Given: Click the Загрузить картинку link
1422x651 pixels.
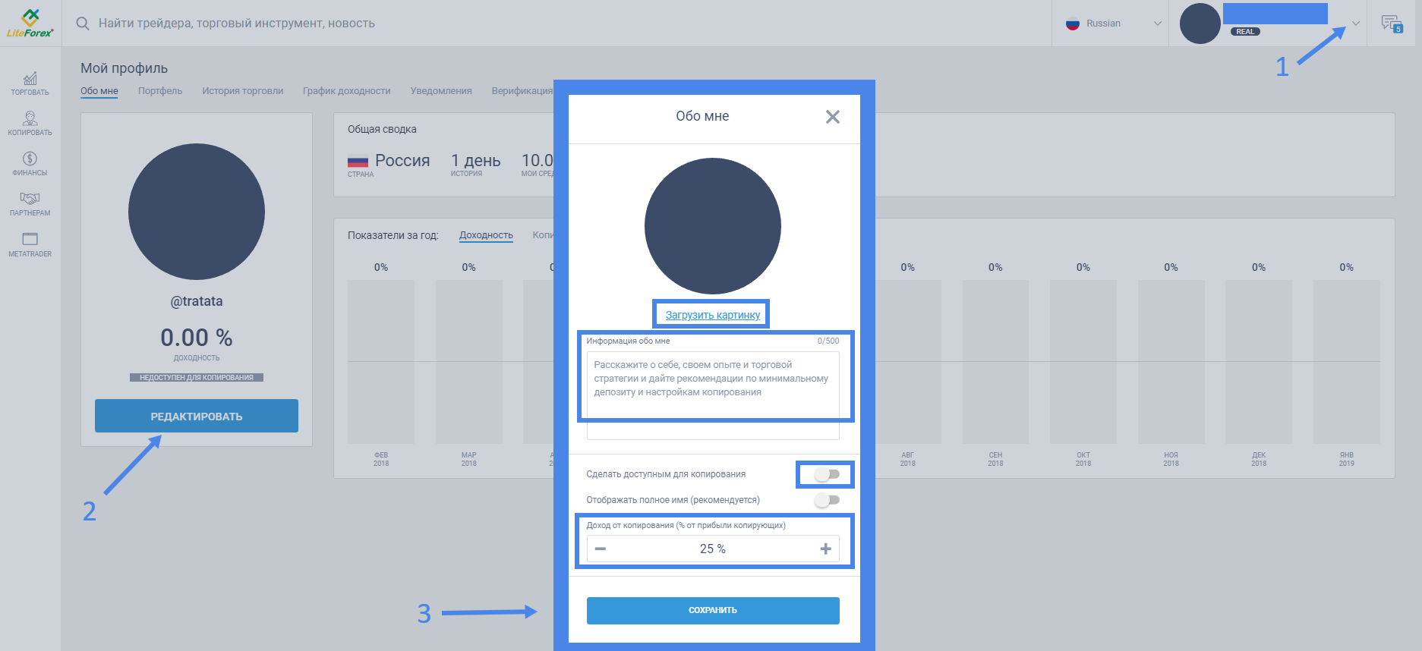Looking at the screenshot, I should [712, 315].
